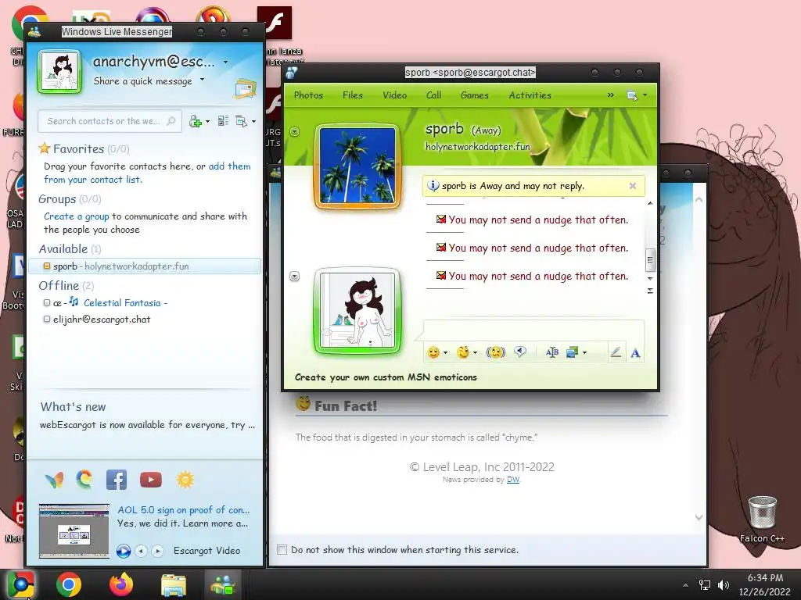801x600 pixels.
Task: Click Chrome icon in the taskbar
Action: point(69,584)
